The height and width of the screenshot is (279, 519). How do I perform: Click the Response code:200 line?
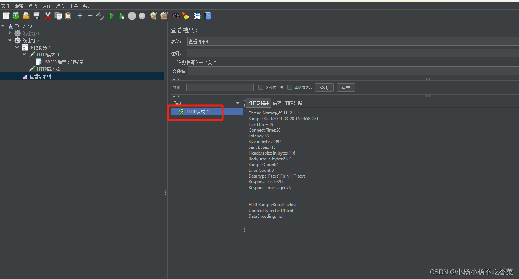(x=266, y=182)
